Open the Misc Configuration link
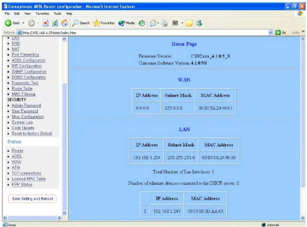 pyautogui.click(x=28, y=117)
